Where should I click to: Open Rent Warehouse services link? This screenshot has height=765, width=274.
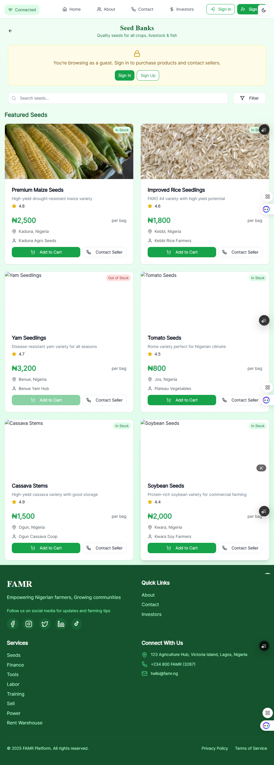tap(25, 722)
